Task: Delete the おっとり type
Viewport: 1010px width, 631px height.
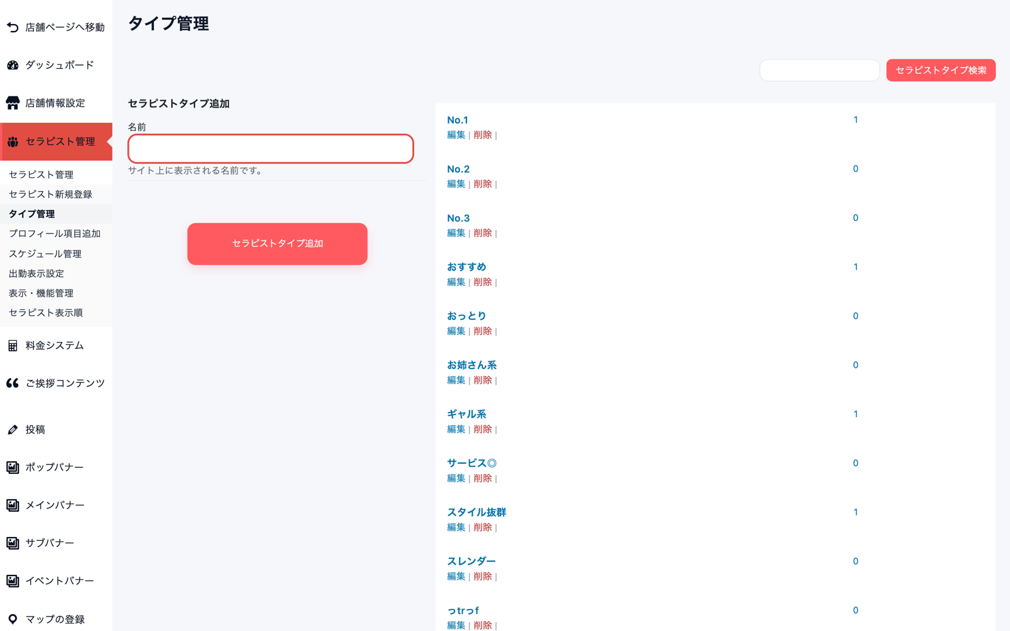Action: (482, 331)
